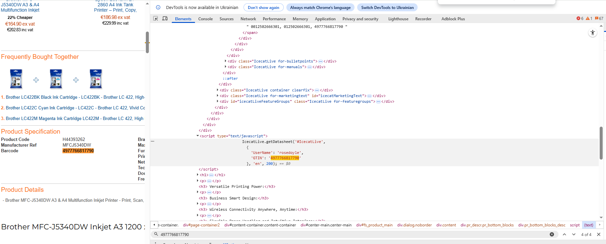Image resolution: width=606 pixels, height=244 pixels.
Task: Open Brother LC422M Magenta Ink Cartridge link
Action: point(74,118)
